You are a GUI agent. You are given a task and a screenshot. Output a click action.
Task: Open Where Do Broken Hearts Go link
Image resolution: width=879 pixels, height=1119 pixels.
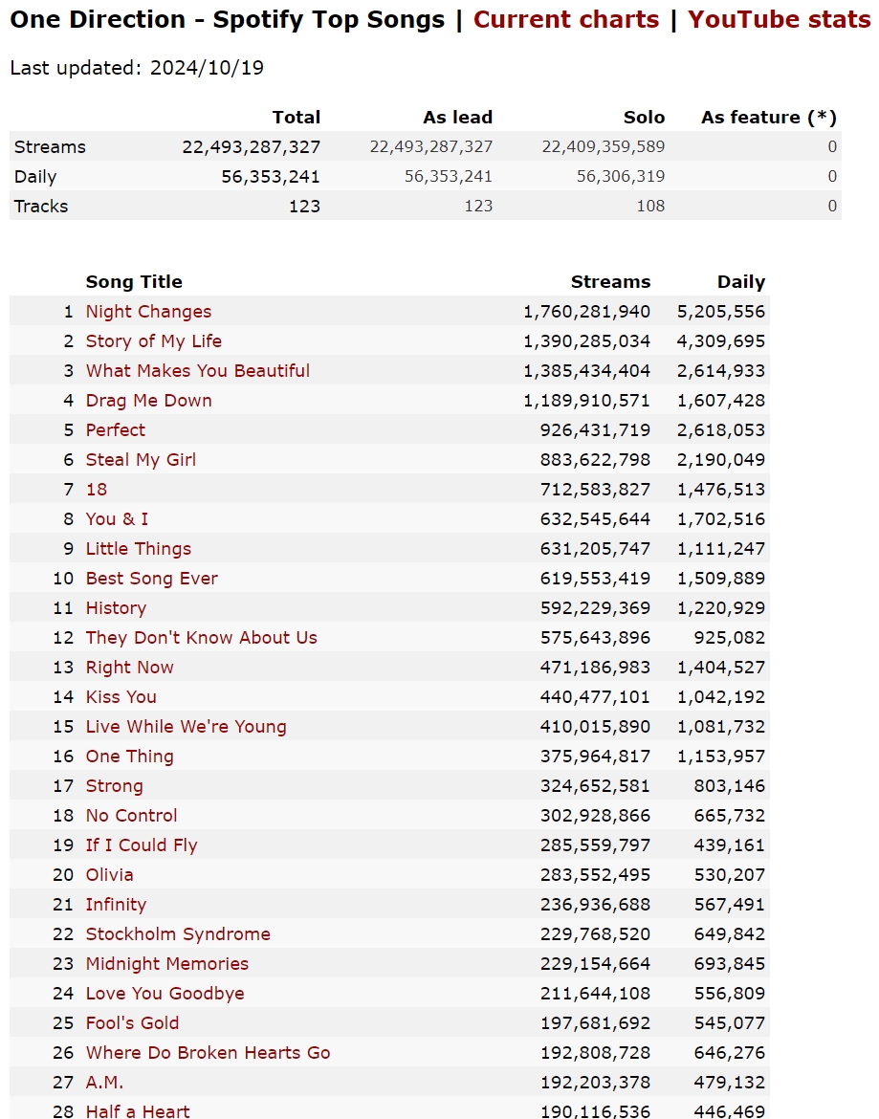click(208, 1053)
